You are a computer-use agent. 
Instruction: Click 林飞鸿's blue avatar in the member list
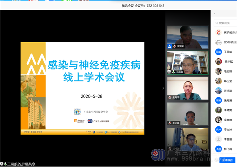point(218,149)
